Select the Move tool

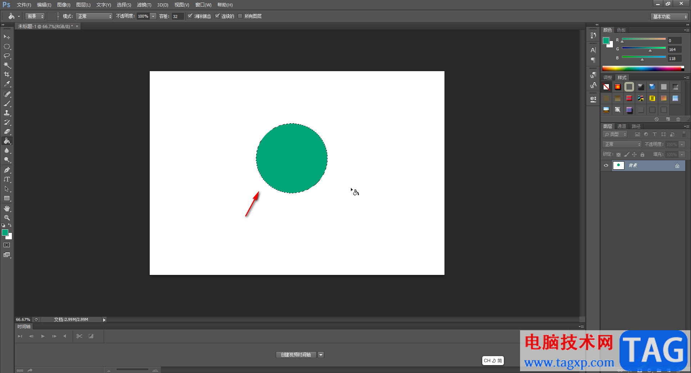(7, 37)
